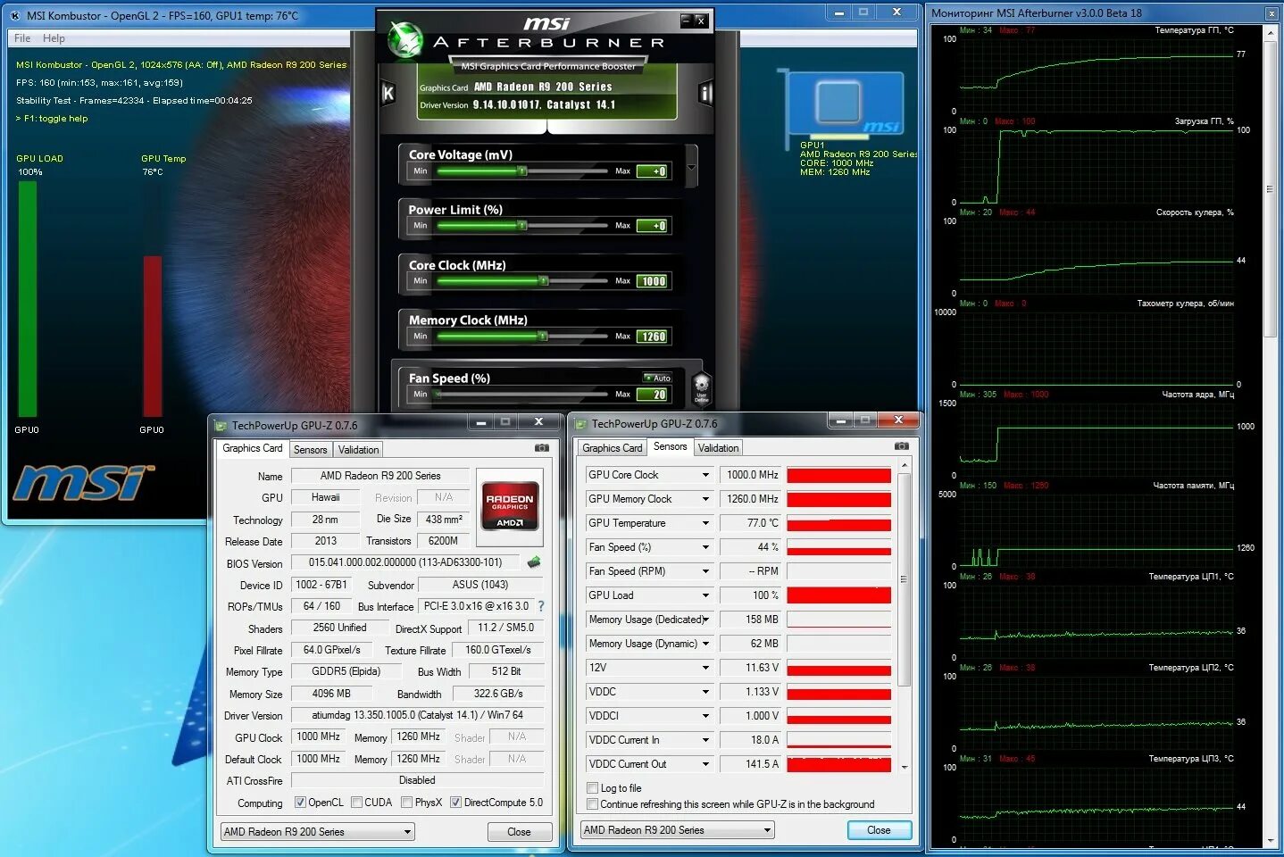Click the Sensors list scrollbar down arrow

pyautogui.click(x=905, y=767)
